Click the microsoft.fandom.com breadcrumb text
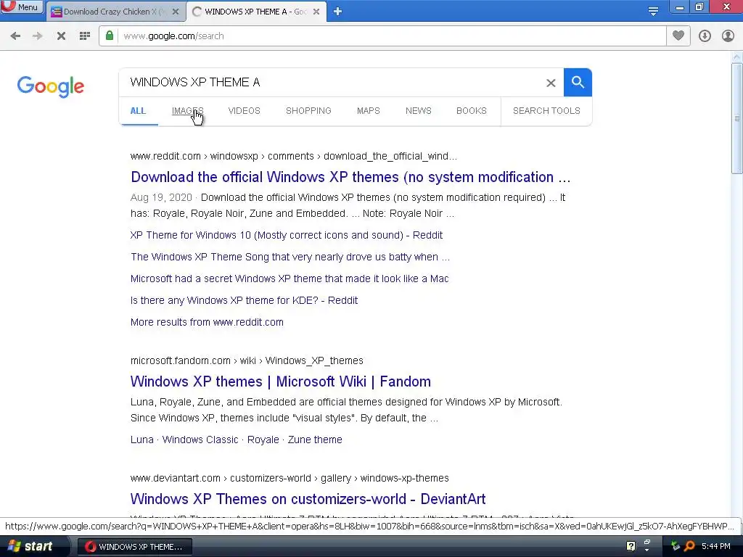Image resolution: width=743 pixels, height=557 pixels. tap(181, 361)
